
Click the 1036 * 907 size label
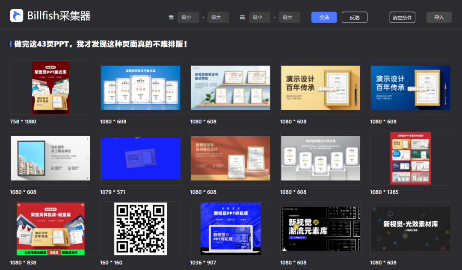(x=203, y=263)
